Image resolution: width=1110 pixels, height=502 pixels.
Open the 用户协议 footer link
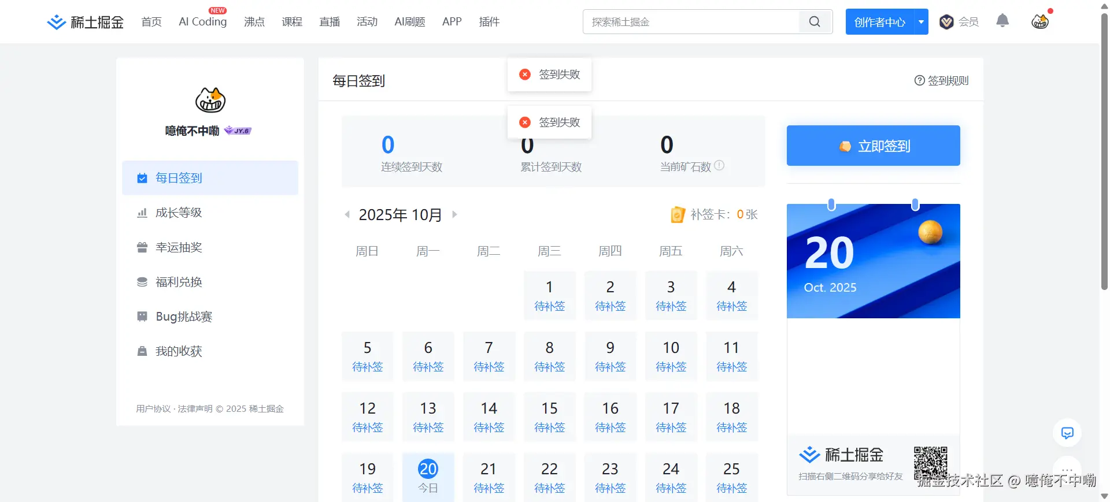coord(153,408)
